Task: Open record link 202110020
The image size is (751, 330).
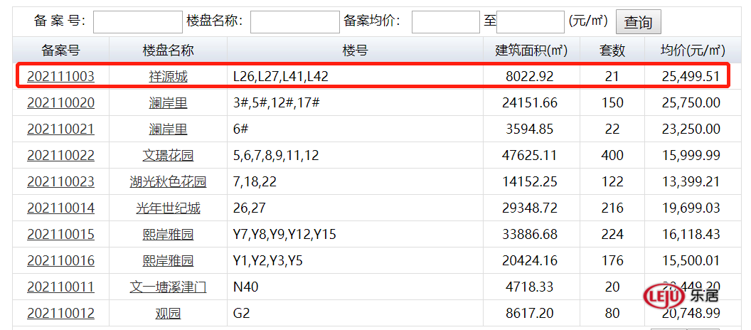Action: [61, 103]
